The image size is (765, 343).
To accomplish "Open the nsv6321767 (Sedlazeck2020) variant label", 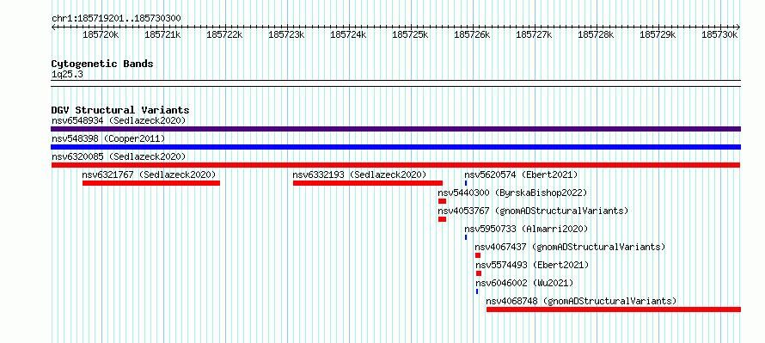I will click(x=149, y=175).
